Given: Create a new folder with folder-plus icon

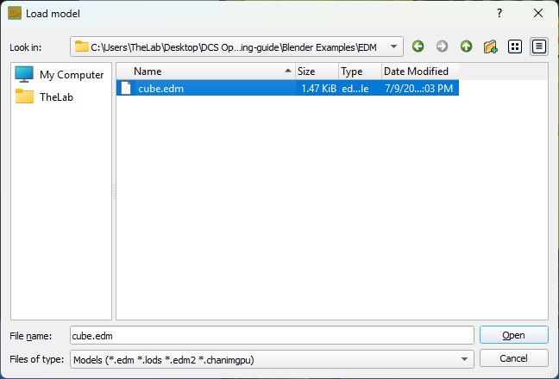Looking at the screenshot, I should [x=490, y=47].
